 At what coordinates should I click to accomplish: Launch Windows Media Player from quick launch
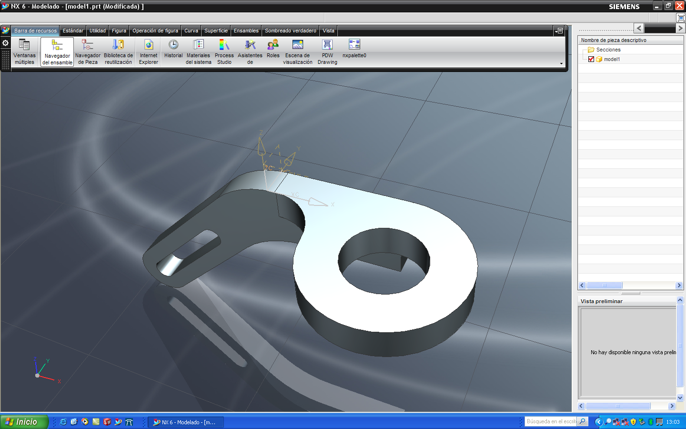coord(85,422)
